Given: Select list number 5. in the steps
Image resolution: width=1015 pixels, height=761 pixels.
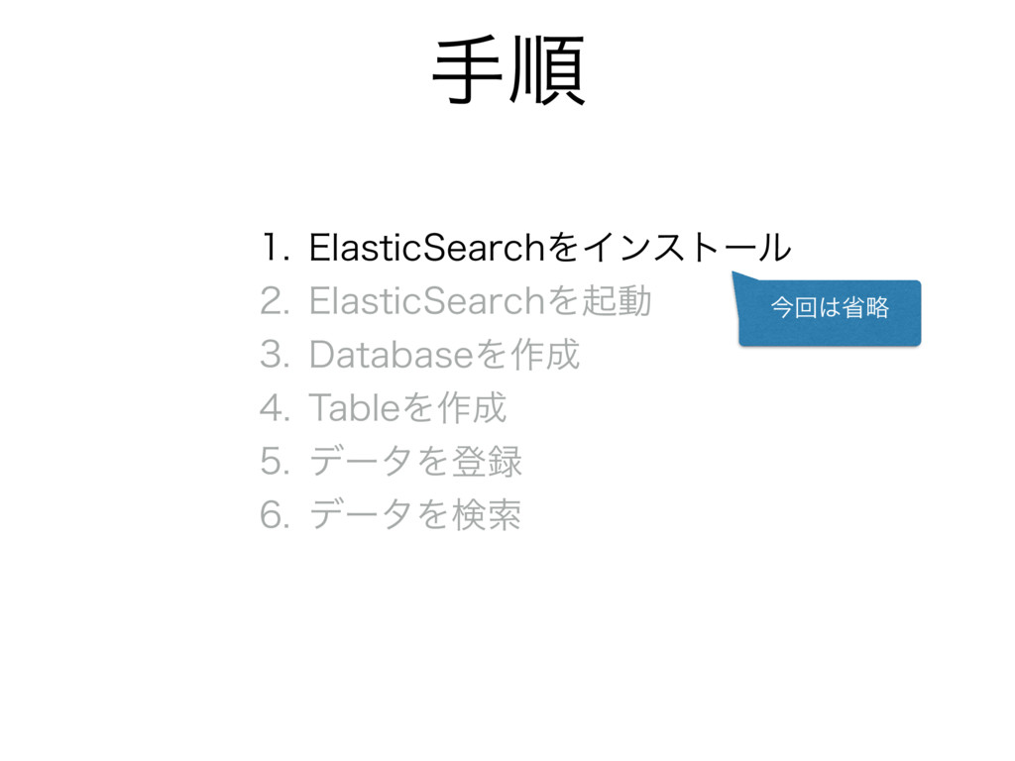Looking at the screenshot, I should tap(275, 462).
